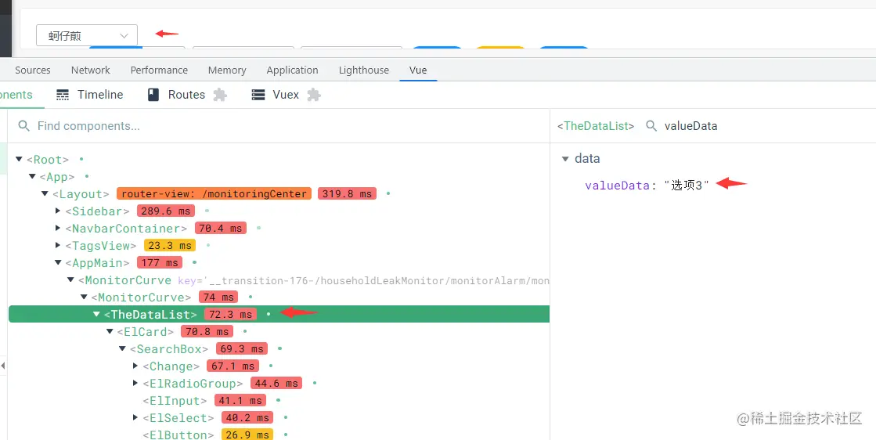Click the state filter search icon
The image size is (876, 440).
651,125
